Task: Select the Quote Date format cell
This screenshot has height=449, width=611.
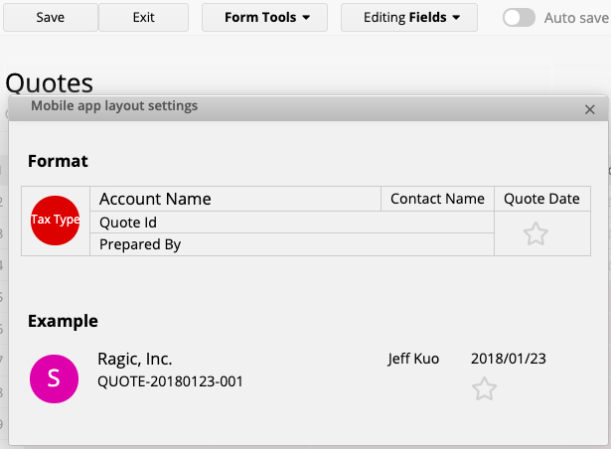Action: 542,199
